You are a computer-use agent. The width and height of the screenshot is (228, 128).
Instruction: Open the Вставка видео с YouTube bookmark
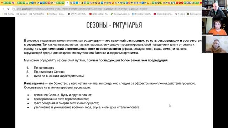pyautogui.click(x=163, y=14)
